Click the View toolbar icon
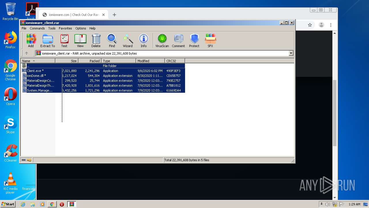The width and height of the screenshot is (369, 208). (80, 40)
